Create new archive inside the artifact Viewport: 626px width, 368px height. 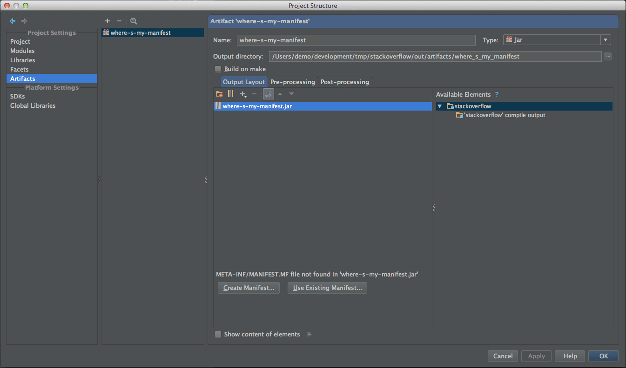(230, 93)
